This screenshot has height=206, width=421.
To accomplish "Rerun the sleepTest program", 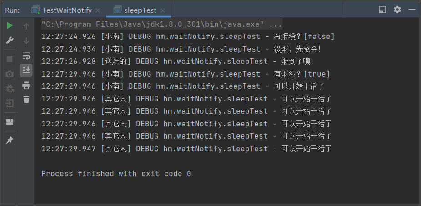I will [x=10, y=26].
